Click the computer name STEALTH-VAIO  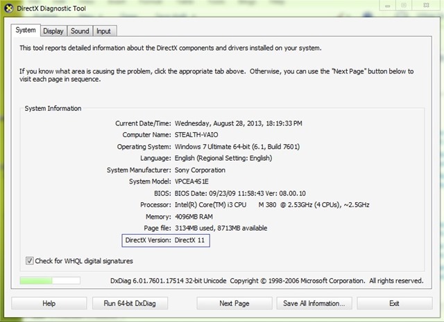(196, 135)
